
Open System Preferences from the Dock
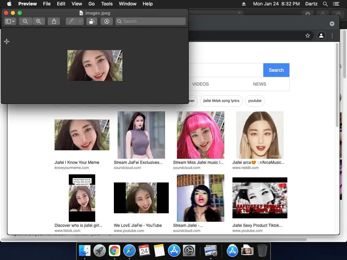(x=189, y=251)
